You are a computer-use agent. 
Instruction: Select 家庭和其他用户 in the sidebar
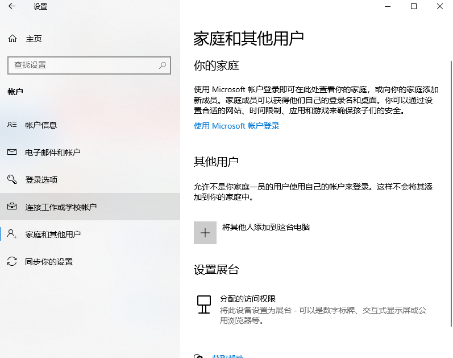(53, 234)
